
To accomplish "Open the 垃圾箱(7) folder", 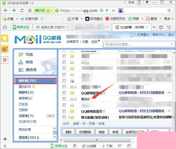I will (26, 116).
